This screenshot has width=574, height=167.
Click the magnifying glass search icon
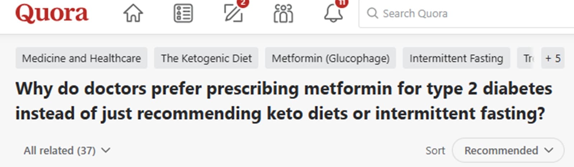[x=372, y=14]
